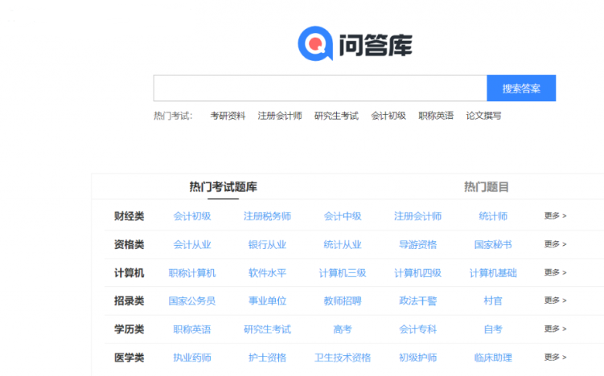604x376 pixels.
Task: Open the 执业药师 question bank
Action: click(192, 358)
